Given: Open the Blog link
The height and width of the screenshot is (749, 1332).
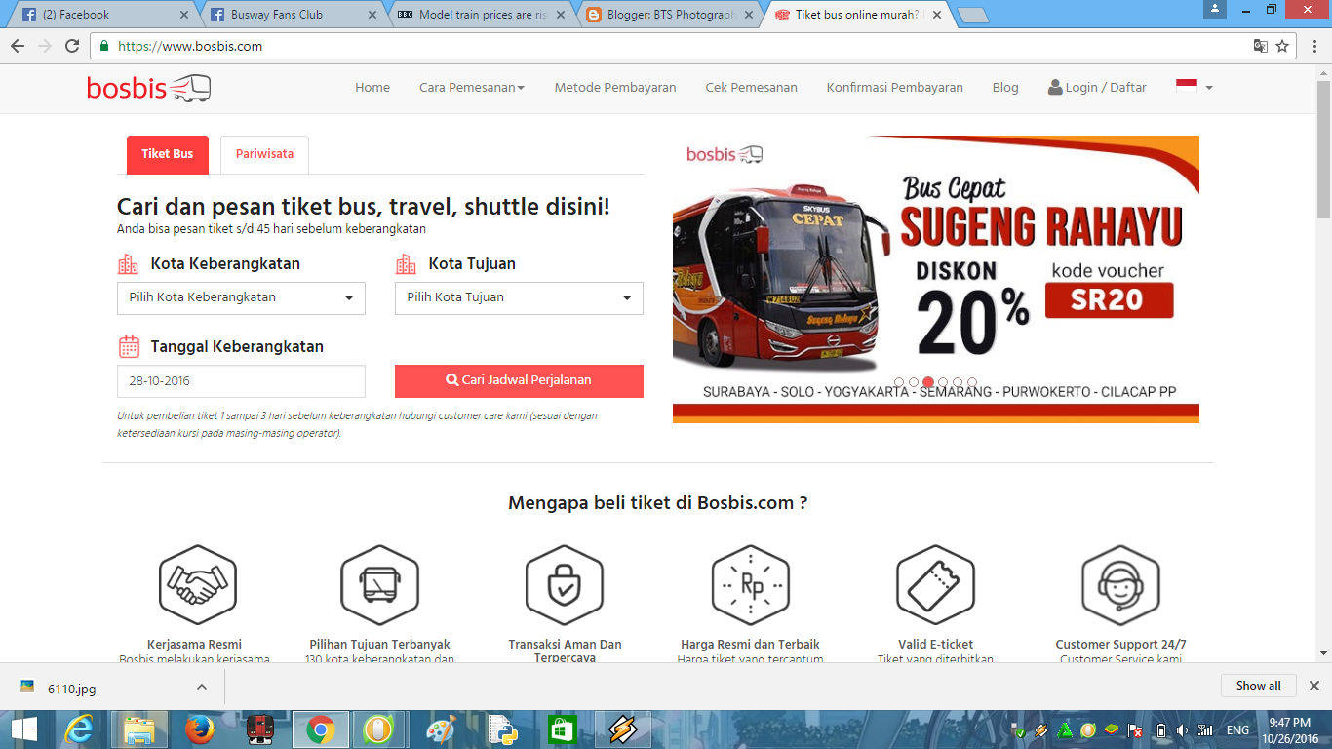Looking at the screenshot, I should (1005, 87).
